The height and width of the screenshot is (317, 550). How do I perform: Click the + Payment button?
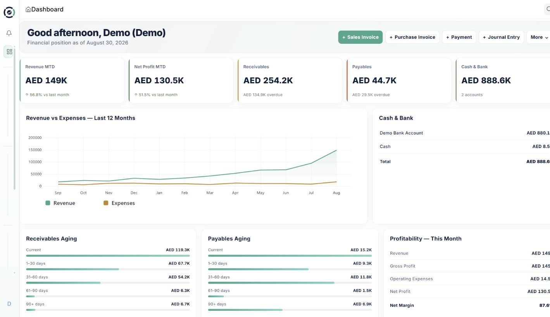pyautogui.click(x=459, y=37)
